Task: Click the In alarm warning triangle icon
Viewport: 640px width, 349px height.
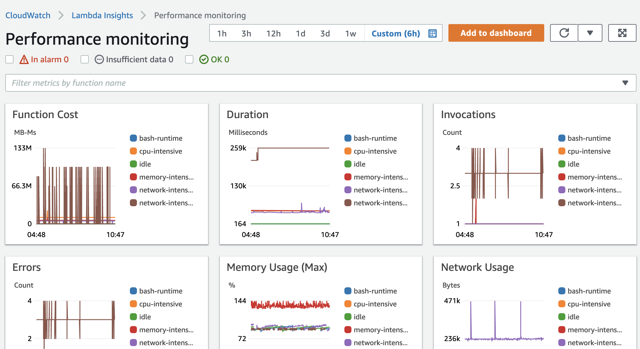Action: point(24,60)
